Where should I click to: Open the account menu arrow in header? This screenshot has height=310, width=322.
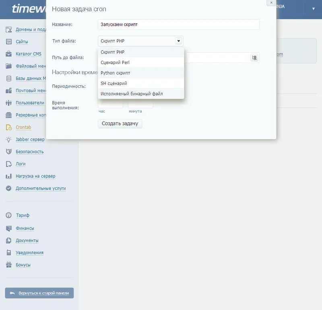pos(314,9)
